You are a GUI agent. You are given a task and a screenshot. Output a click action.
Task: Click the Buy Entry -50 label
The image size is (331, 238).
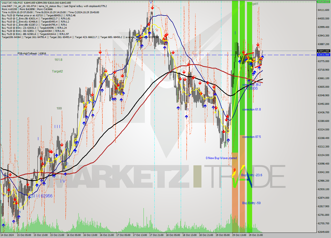[x=251, y=203]
